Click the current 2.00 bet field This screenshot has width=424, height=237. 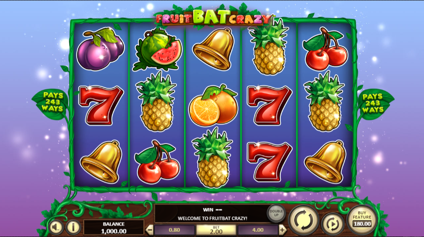click(x=216, y=230)
